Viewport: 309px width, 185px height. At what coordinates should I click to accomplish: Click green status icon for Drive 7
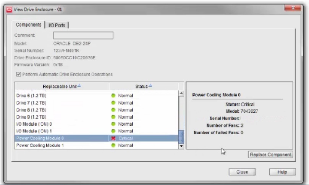[x=113, y=103]
